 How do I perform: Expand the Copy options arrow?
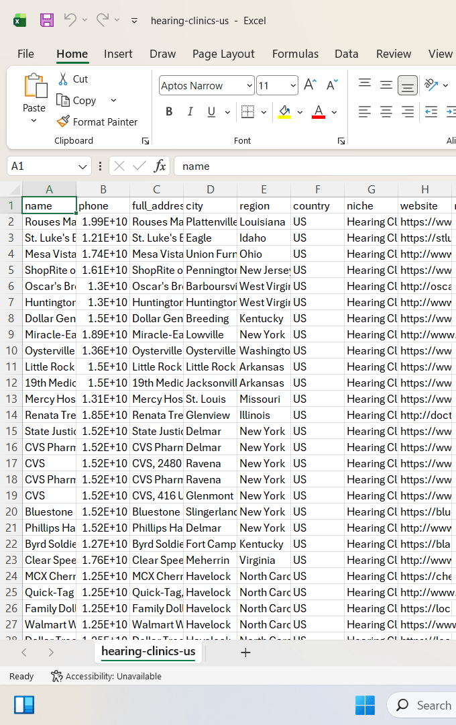point(113,100)
